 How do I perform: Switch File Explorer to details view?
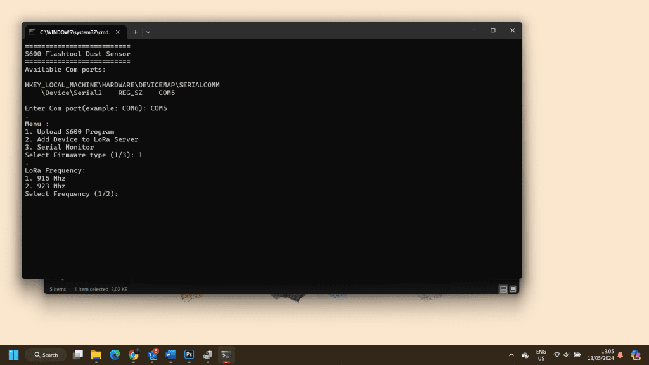coord(503,289)
